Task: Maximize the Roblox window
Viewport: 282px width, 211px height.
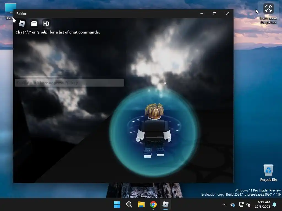Action: pos(214,14)
